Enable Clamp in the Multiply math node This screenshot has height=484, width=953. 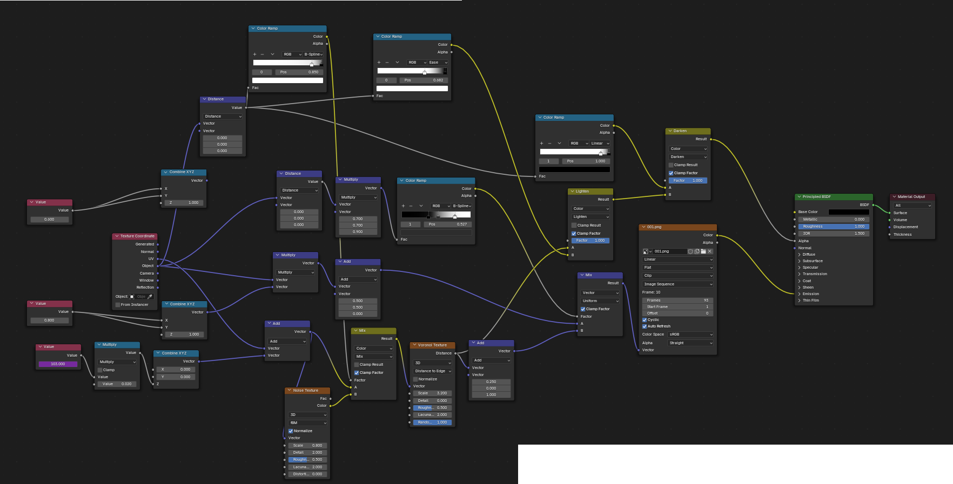(100, 370)
